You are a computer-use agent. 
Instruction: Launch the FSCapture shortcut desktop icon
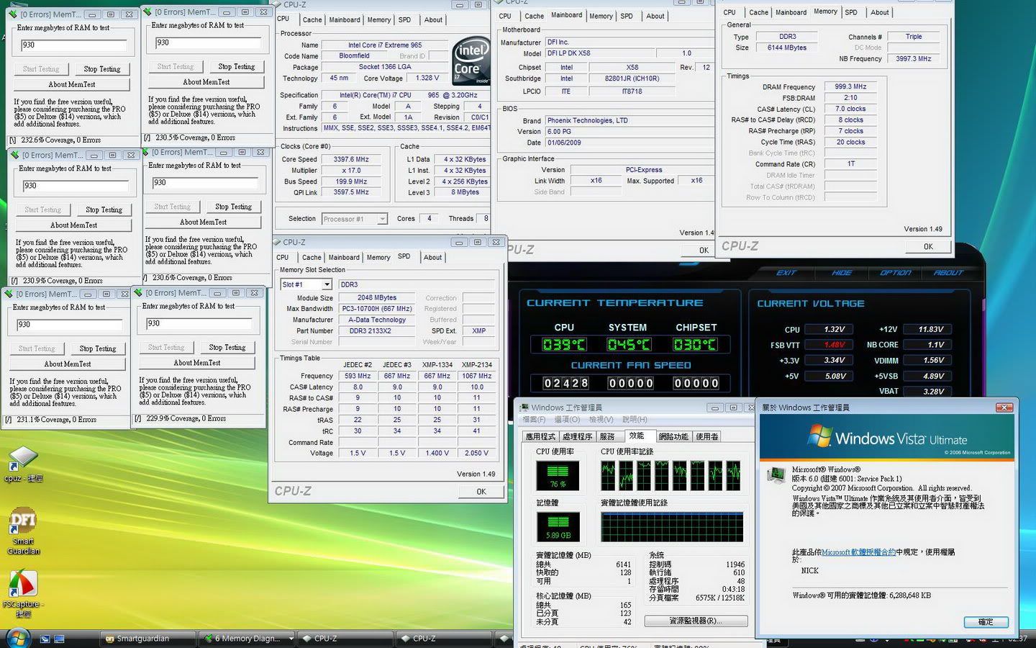[x=22, y=594]
